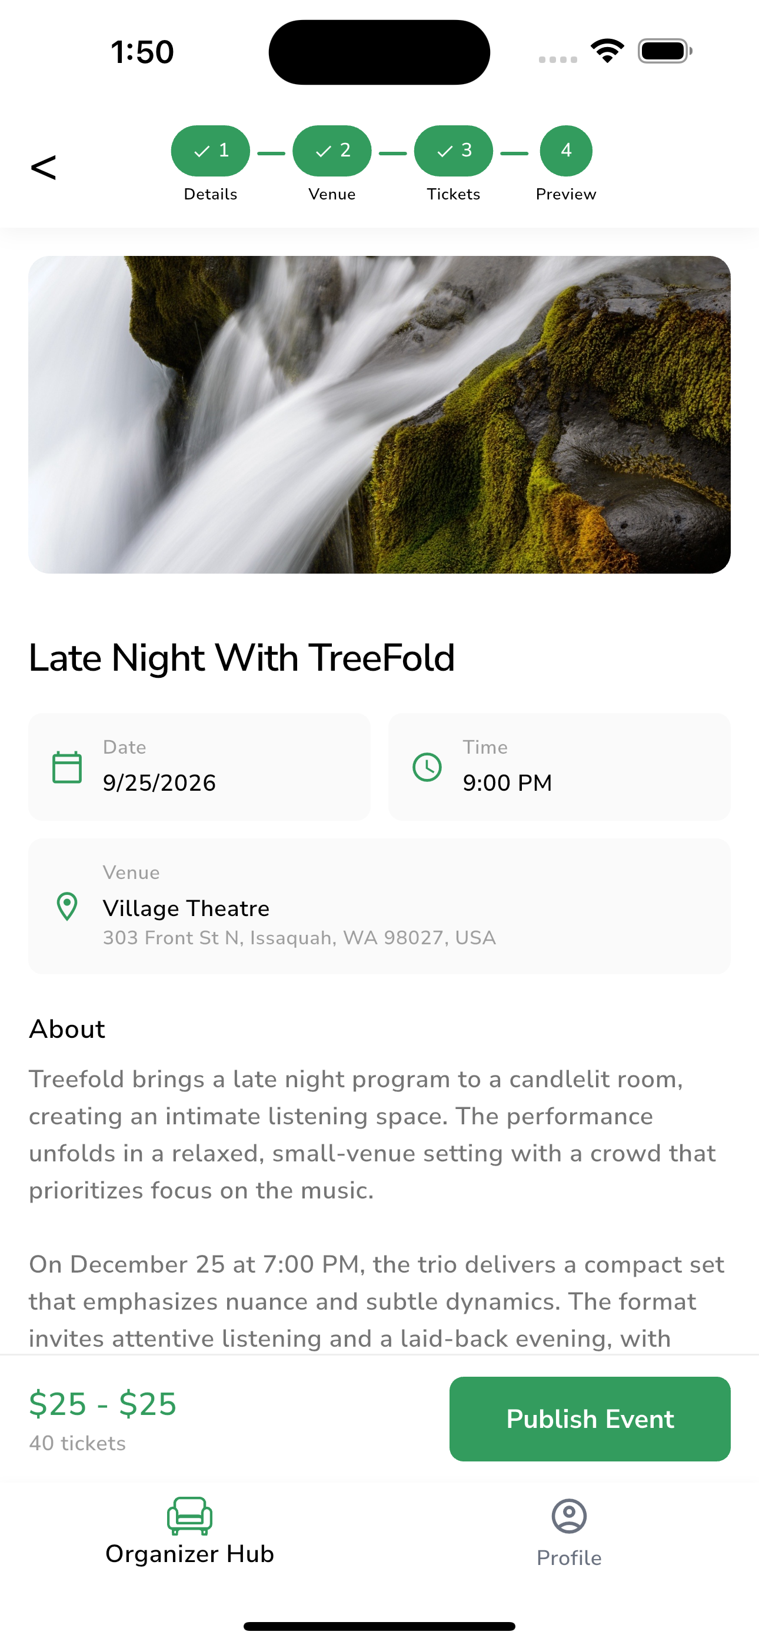The width and height of the screenshot is (759, 1645).
Task: Tap the Organizer Hub armchair icon
Action: click(x=189, y=1516)
